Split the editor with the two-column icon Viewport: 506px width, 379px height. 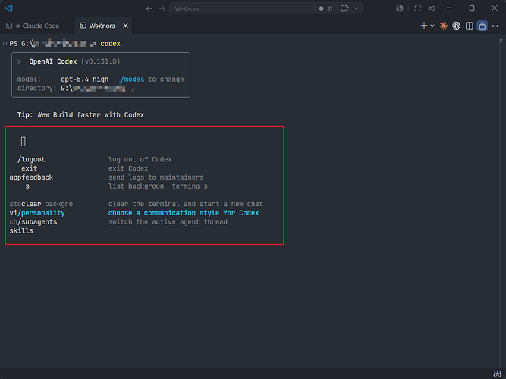(470, 26)
